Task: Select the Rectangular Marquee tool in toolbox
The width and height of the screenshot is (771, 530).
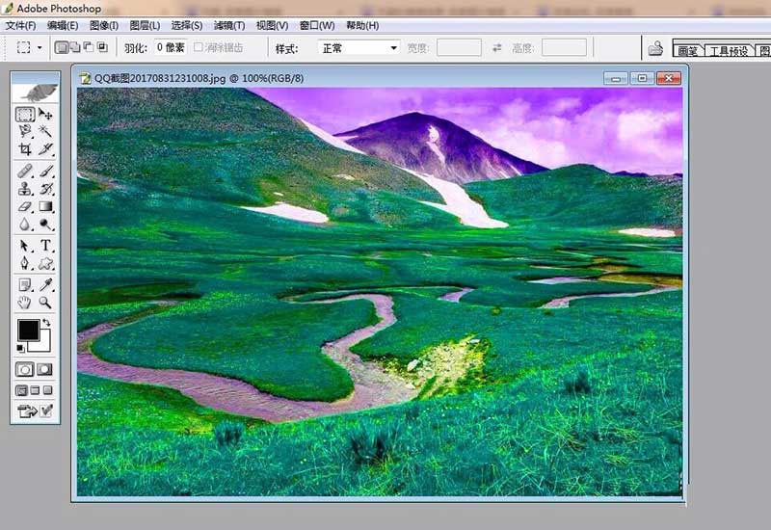Action: (25, 115)
